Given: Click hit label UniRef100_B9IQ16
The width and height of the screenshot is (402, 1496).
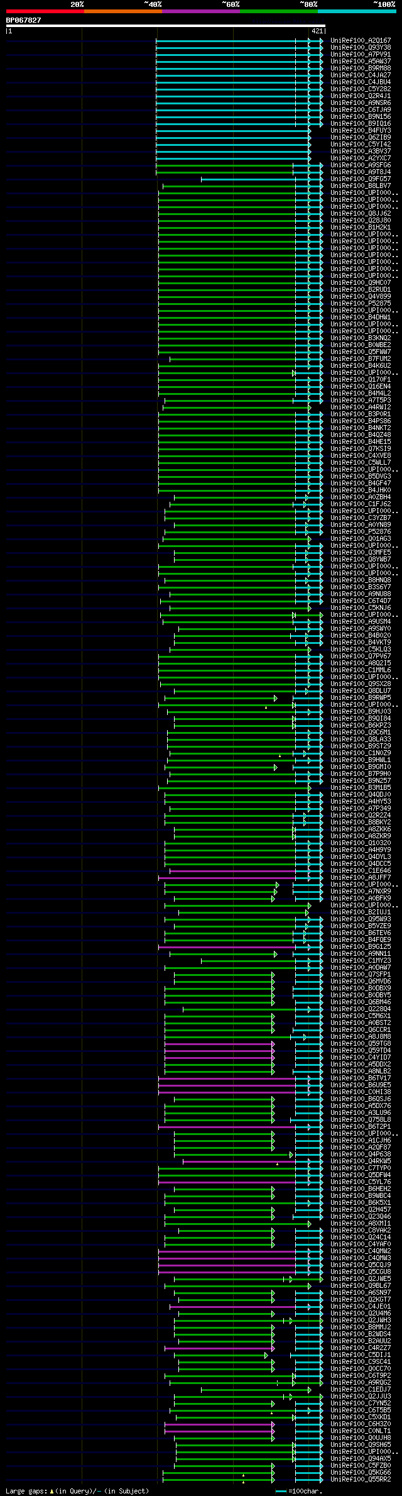Looking at the screenshot, I should (x=361, y=124).
